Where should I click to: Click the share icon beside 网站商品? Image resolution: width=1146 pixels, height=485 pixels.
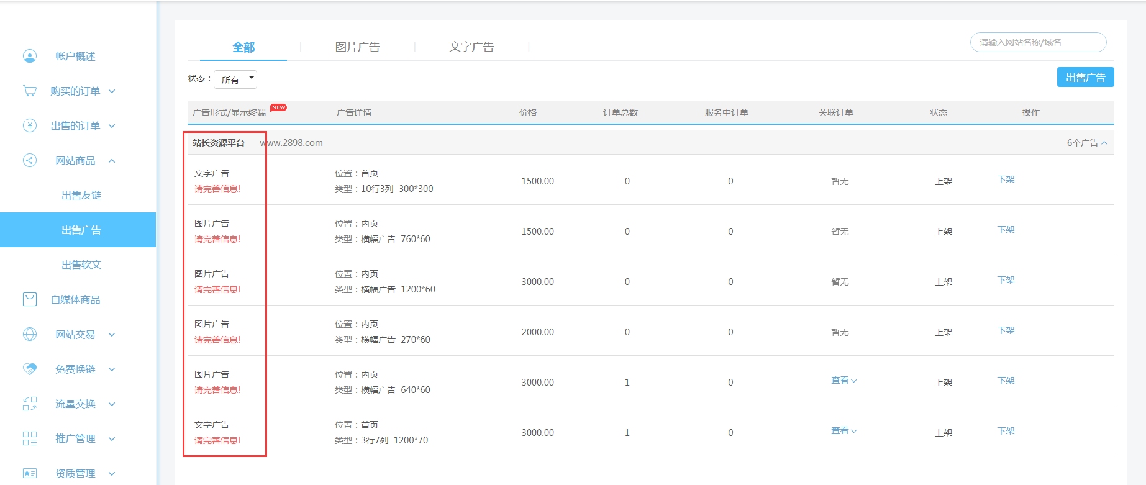coord(30,160)
